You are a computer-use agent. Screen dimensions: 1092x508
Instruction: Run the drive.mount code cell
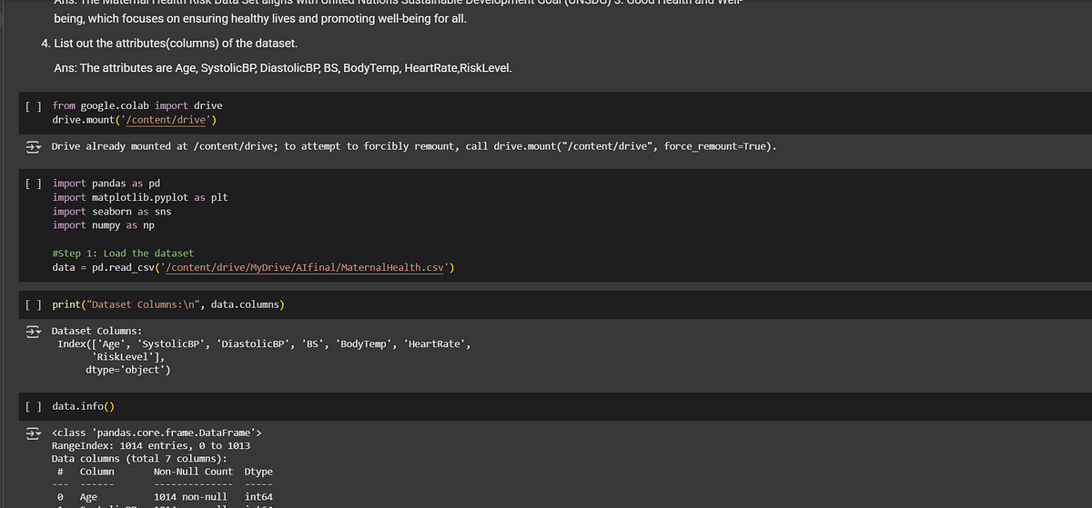[32, 106]
